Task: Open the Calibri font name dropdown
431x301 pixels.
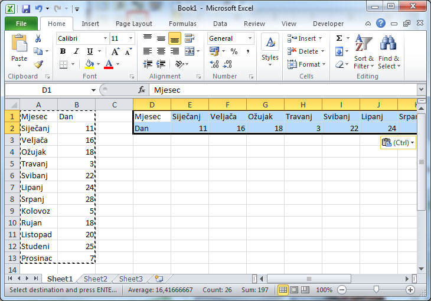Action: 105,38
